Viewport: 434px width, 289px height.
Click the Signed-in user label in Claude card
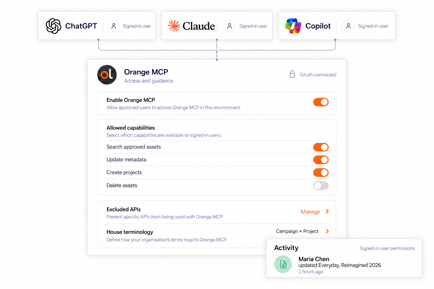pyautogui.click(x=253, y=26)
